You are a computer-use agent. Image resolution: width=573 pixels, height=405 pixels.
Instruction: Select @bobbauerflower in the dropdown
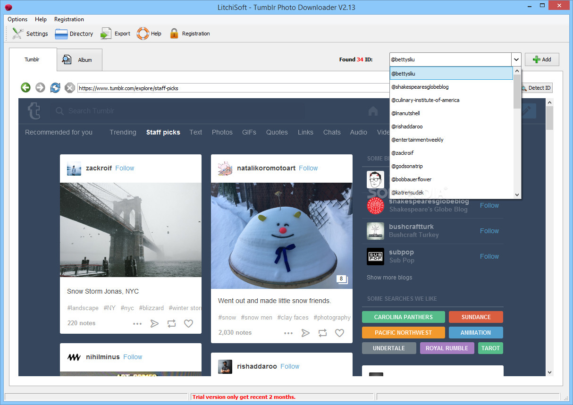[x=451, y=179]
